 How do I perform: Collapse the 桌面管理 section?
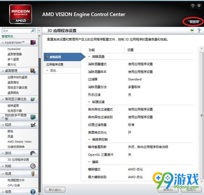pyautogui.click(x=3, y=71)
